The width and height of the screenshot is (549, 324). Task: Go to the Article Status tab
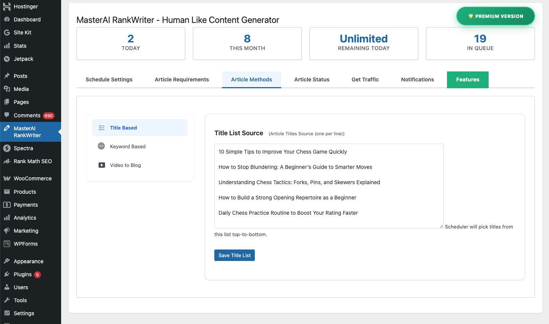[312, 79]
